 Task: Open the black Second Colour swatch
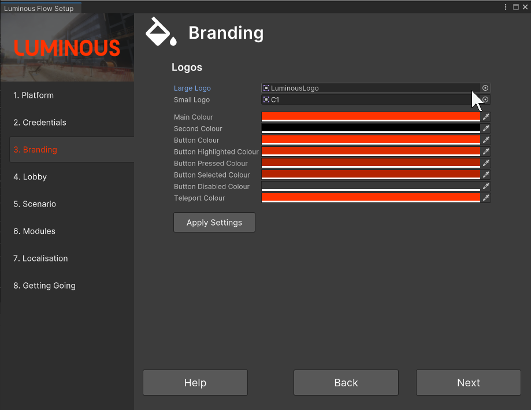371,128
